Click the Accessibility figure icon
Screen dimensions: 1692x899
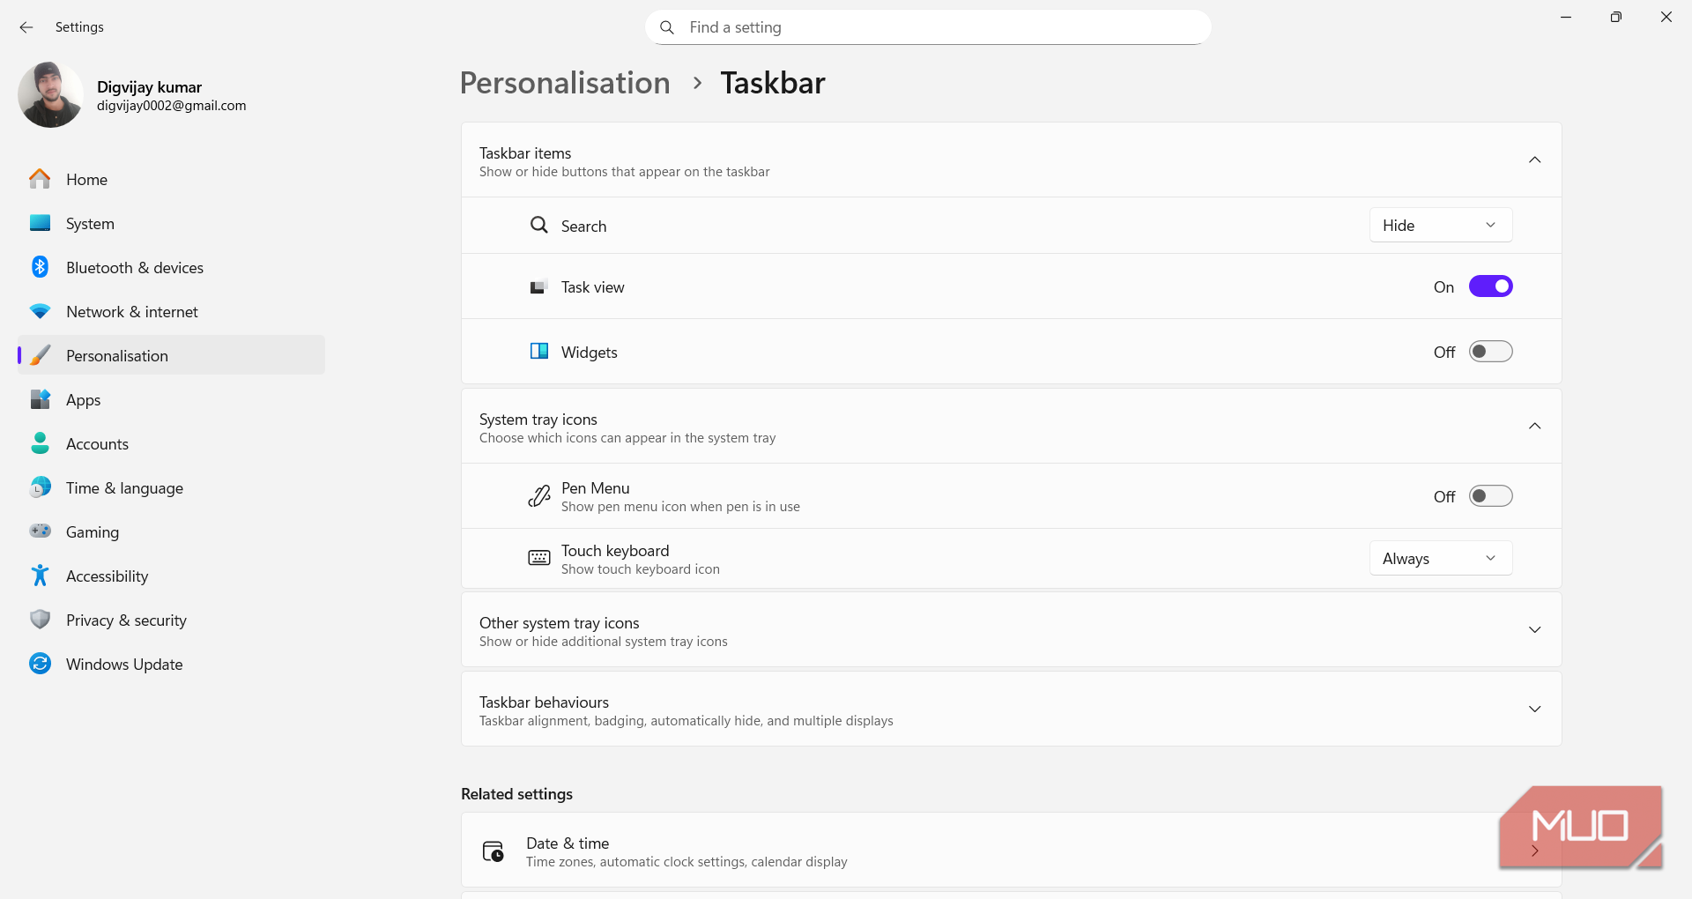[x=40, y=576]
